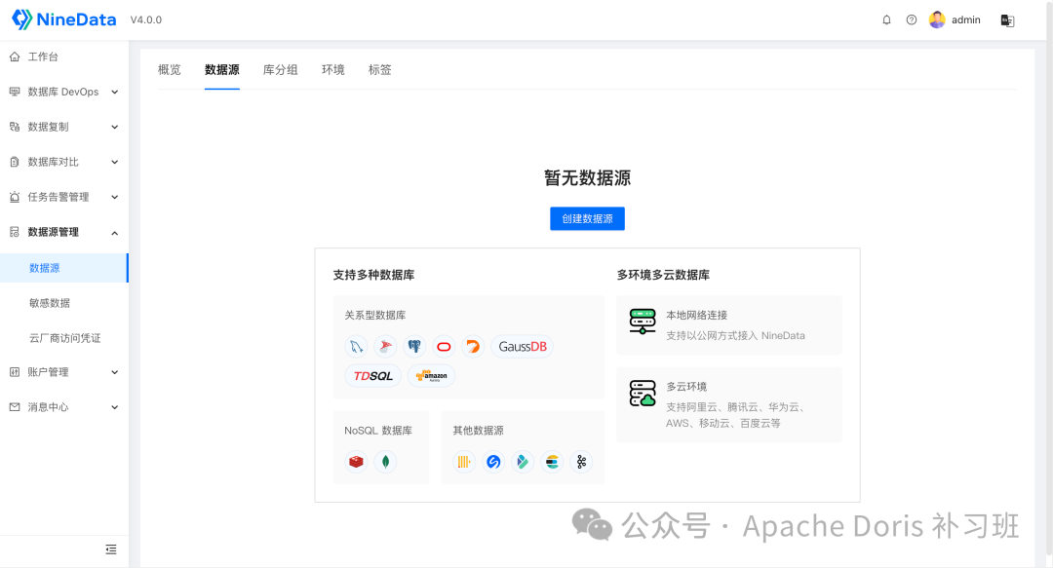This screenshot has height=568, width=1053.
Task: Select the Redis NoSQL icon
Action: point(357,461)
